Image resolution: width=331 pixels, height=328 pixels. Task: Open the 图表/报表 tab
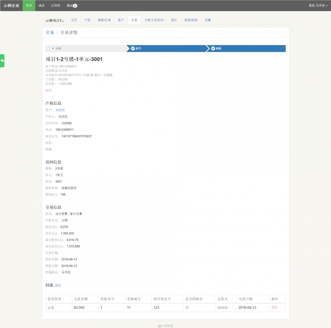coord(191,20)
